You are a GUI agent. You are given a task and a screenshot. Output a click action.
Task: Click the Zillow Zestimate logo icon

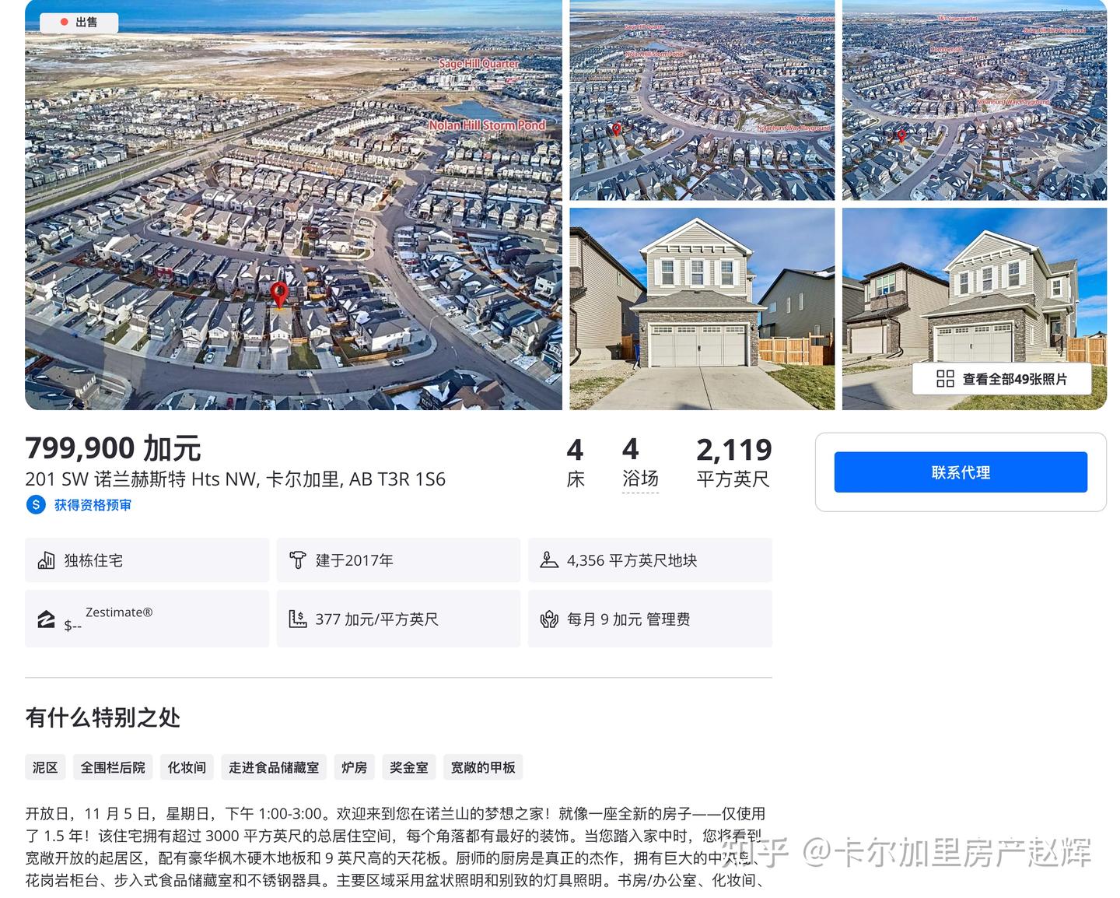click(47, 619)
